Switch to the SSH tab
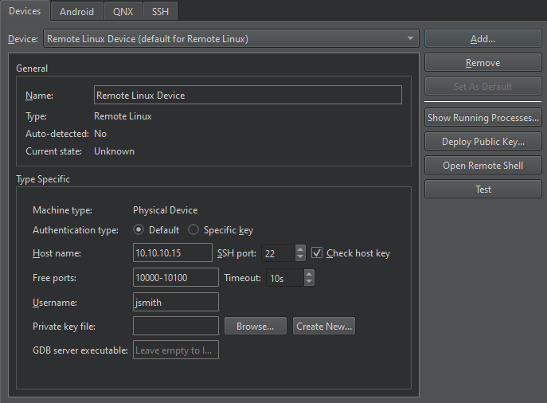Viewport: 547px width, 403px height. click(160, 11)
